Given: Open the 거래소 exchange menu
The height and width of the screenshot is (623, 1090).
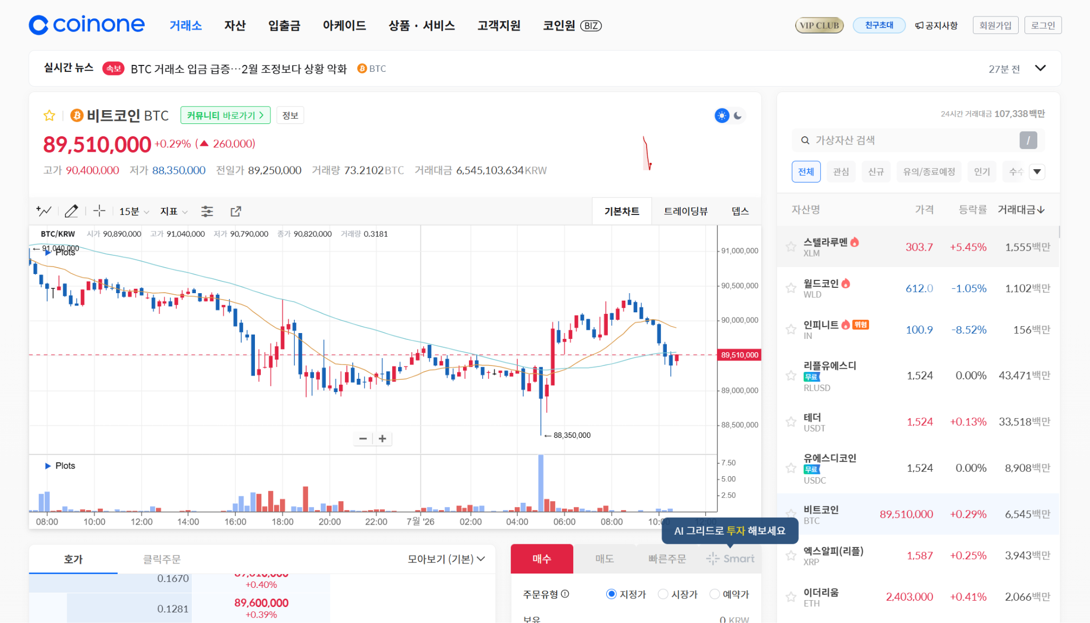Looking at the screenshot, I should point(186,26).
